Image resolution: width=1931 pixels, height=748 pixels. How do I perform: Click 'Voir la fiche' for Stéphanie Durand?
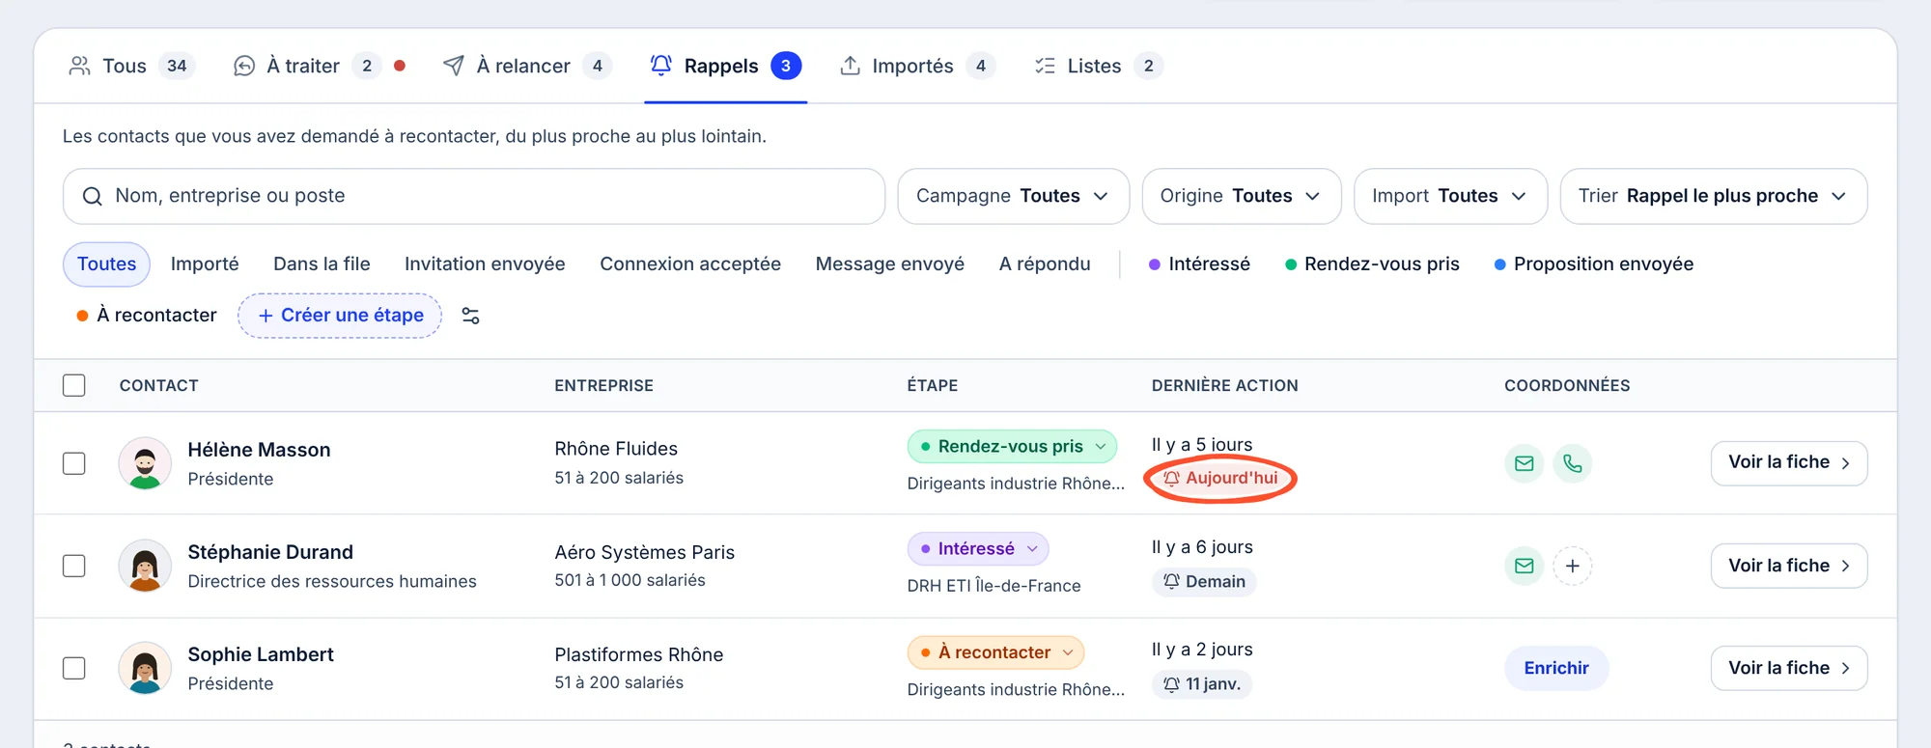tap(1788, 566)
